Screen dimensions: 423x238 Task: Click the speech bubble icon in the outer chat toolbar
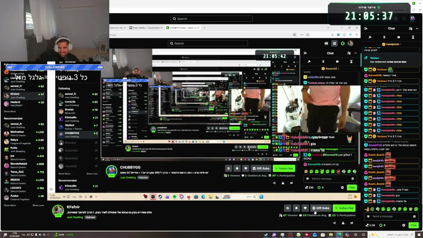point(399,37)
